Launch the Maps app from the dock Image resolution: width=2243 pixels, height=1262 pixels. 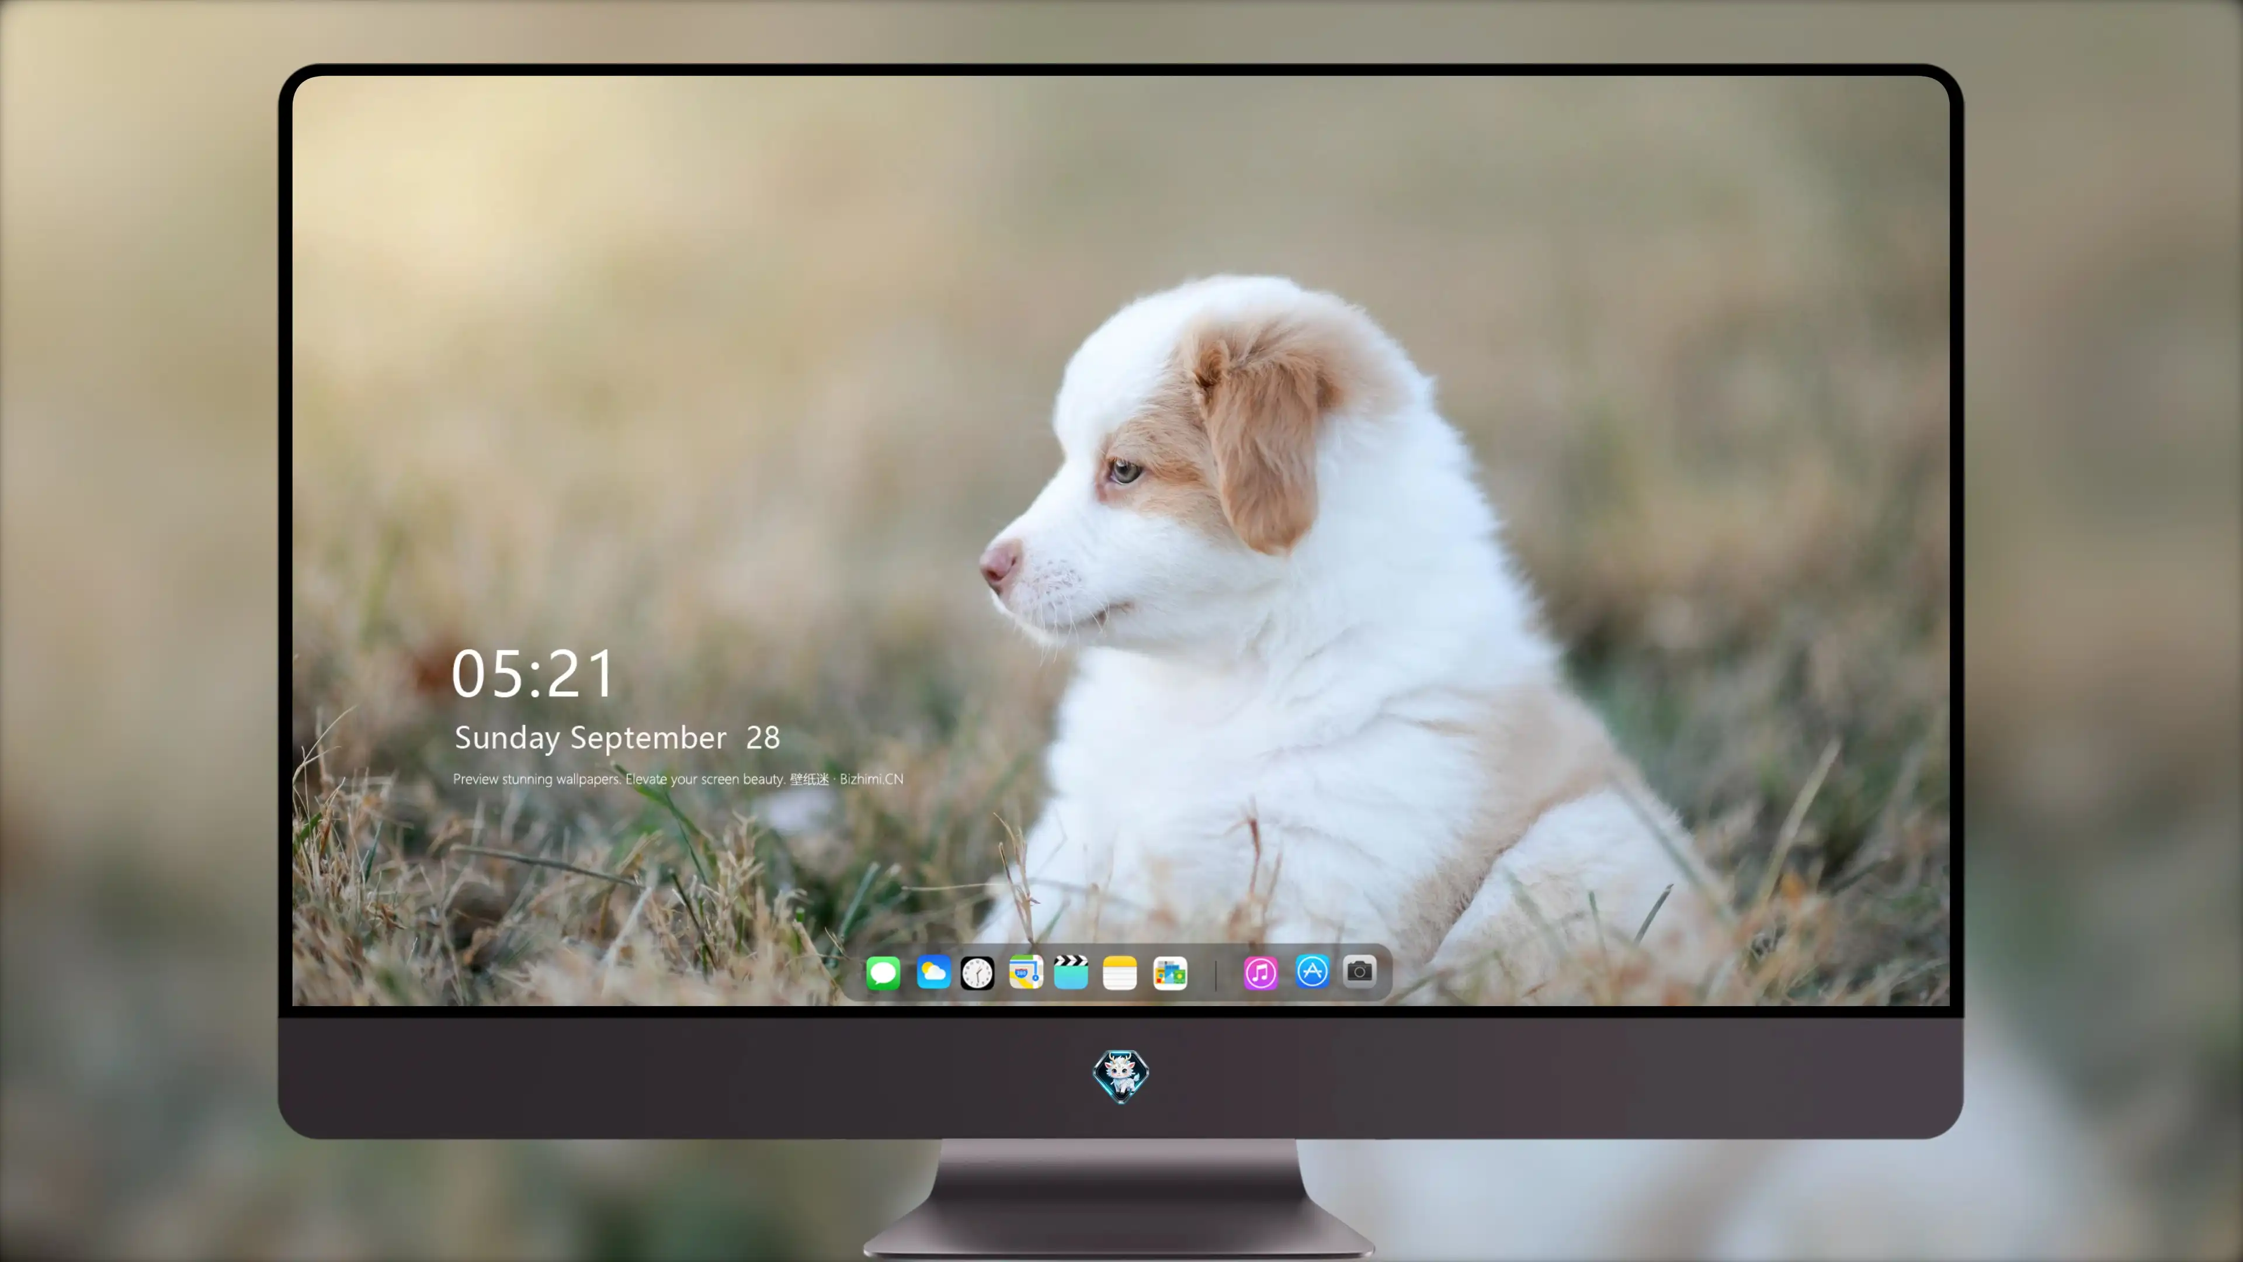tap(1026, 973)
